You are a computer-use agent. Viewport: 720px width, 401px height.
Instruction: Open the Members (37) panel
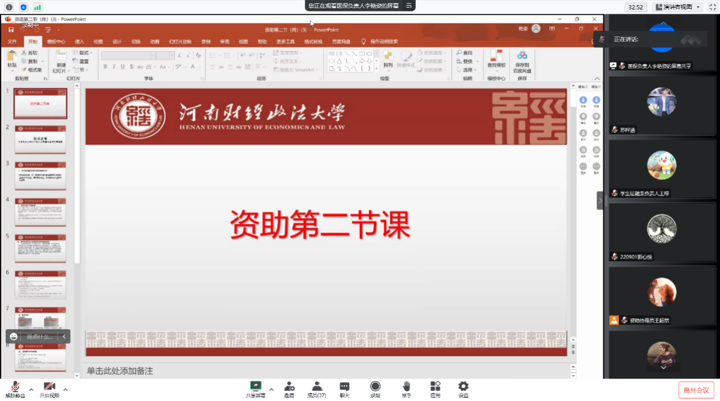pos(316,390)
